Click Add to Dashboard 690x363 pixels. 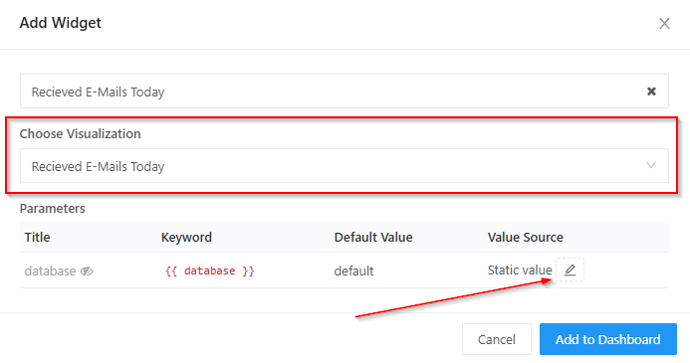[x=607, y=339]
